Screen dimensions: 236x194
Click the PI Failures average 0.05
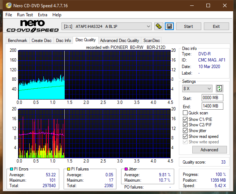coord(109,175)
